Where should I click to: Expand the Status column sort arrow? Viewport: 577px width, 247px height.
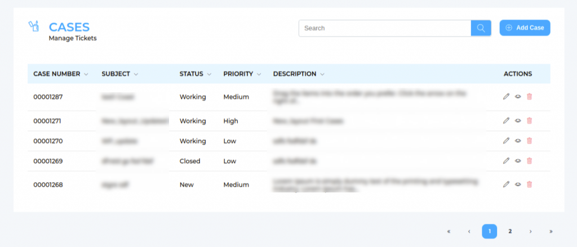[209, 74]
